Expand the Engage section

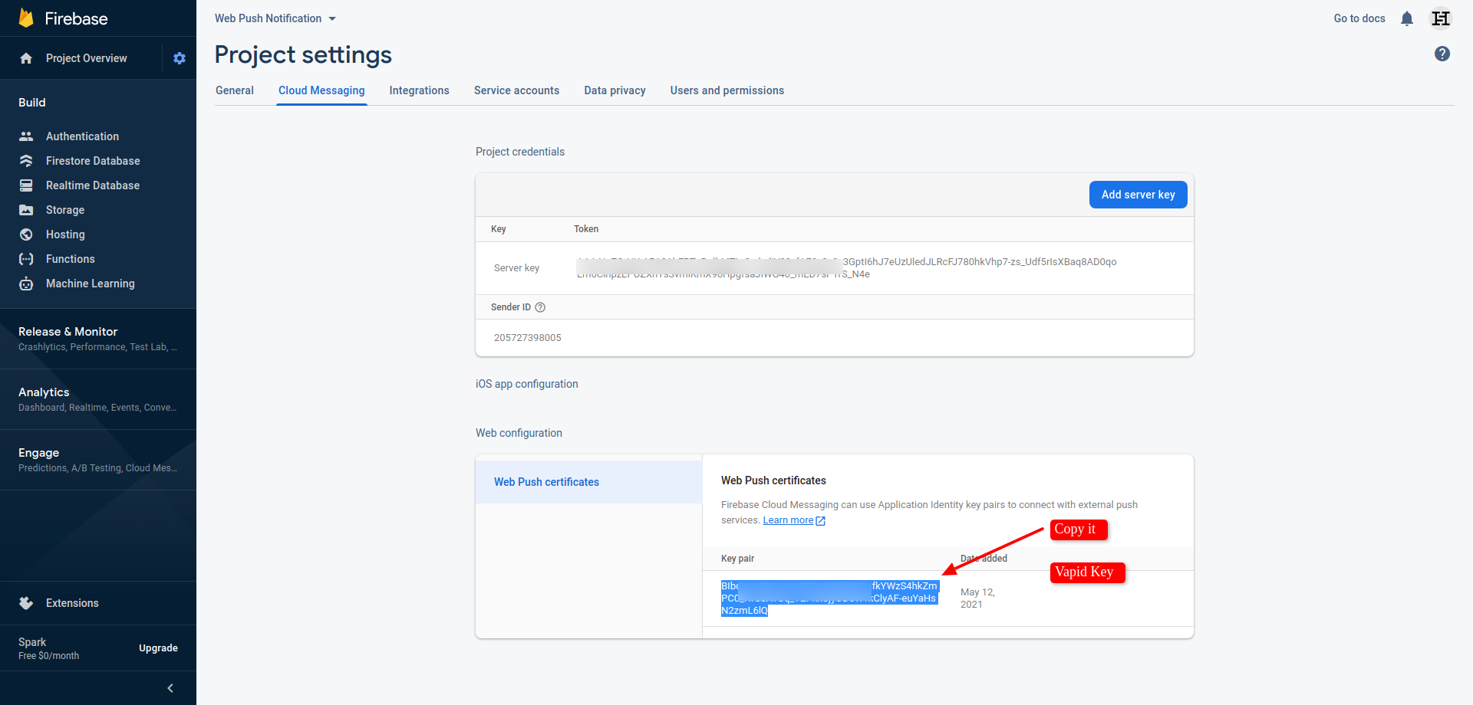(98, 460)
